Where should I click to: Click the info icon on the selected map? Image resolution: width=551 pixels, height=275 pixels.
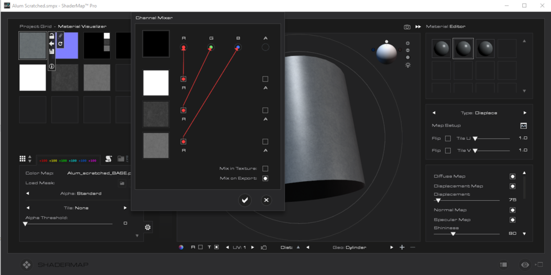click(x=51, y=66)
